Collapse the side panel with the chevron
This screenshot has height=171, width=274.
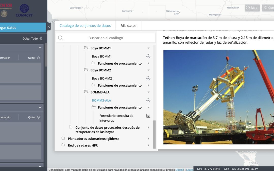[x=49, y=26]
